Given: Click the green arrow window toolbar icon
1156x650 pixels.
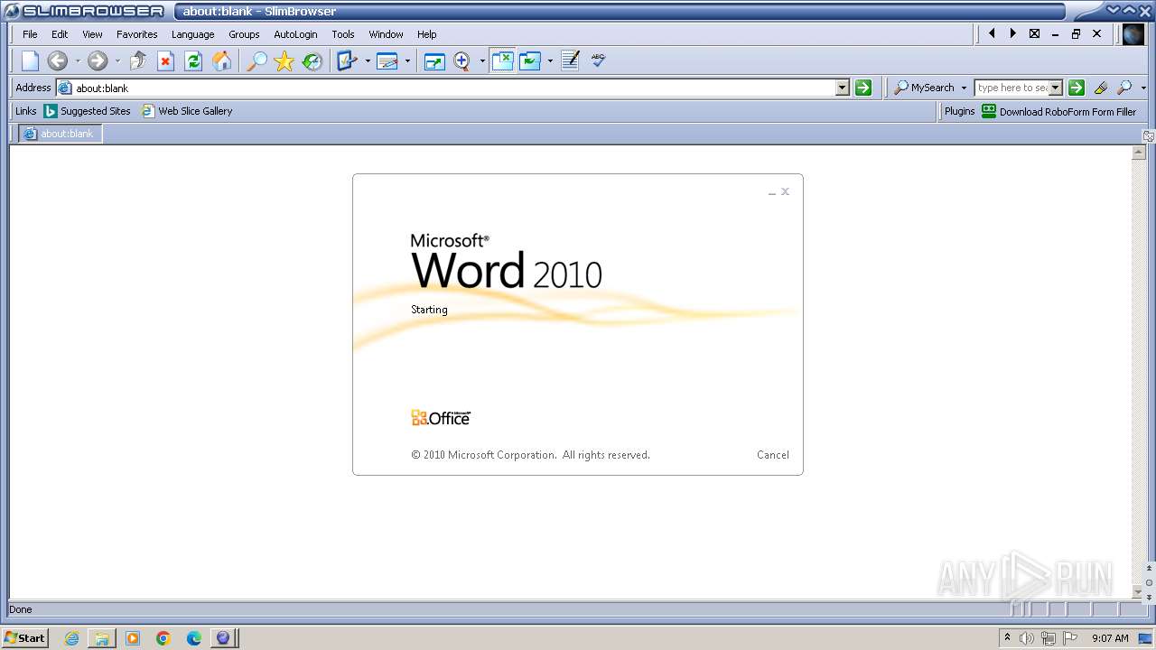Looking at the screenshot, I should [434, 60].
